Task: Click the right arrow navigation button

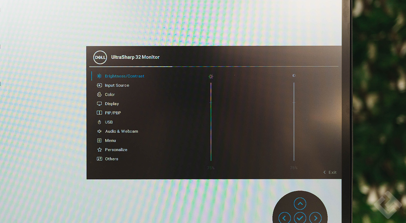Action: [315, 218]
